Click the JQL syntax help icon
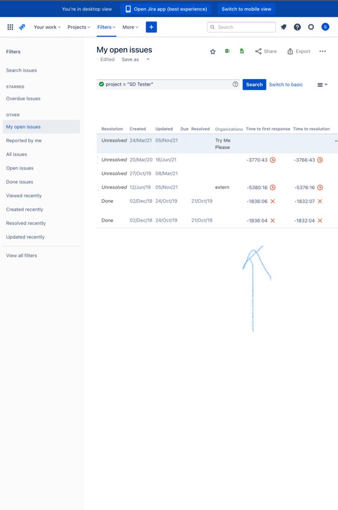This screenshot has width=338, height=510. 235,84
